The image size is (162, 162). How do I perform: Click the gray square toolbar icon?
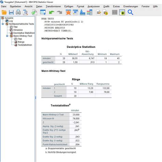[114, 12]
